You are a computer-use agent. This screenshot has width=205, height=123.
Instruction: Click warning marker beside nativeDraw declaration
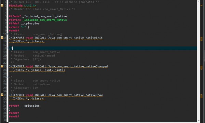[x=2, y=95]
